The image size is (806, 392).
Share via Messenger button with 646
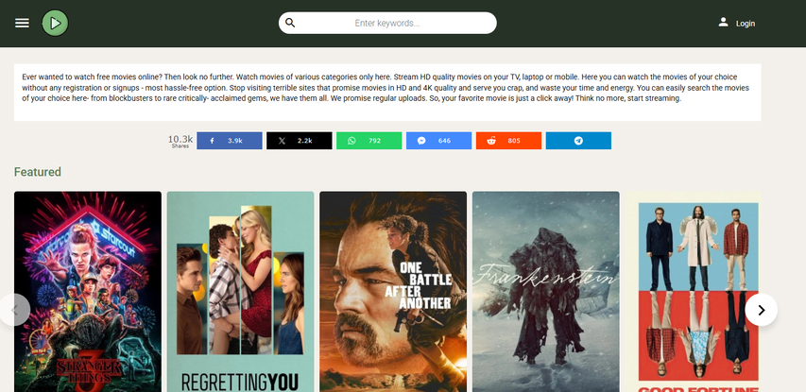click(x=439, y=141)
